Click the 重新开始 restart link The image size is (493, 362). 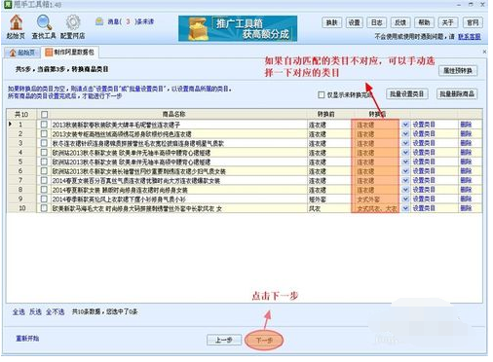click(27, 339)
